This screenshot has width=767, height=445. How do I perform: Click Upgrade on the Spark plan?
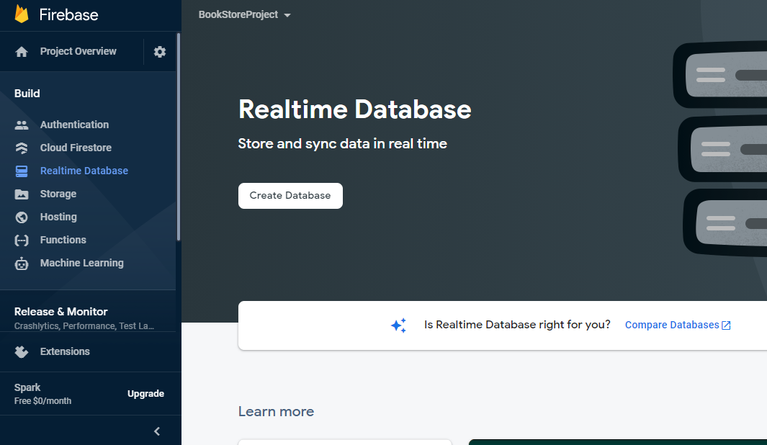(145, 394)
